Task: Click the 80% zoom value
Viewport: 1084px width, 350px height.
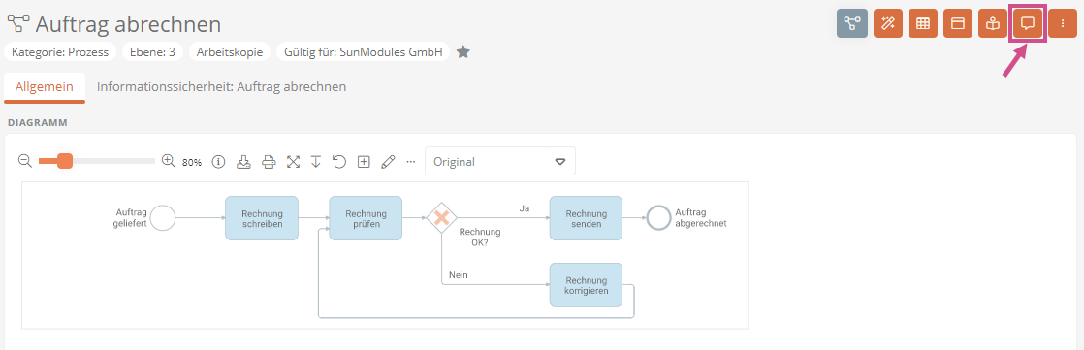Action: pyautogui.click(x=192, y=163)
